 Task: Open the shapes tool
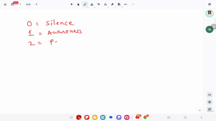[x=92, y=4]
